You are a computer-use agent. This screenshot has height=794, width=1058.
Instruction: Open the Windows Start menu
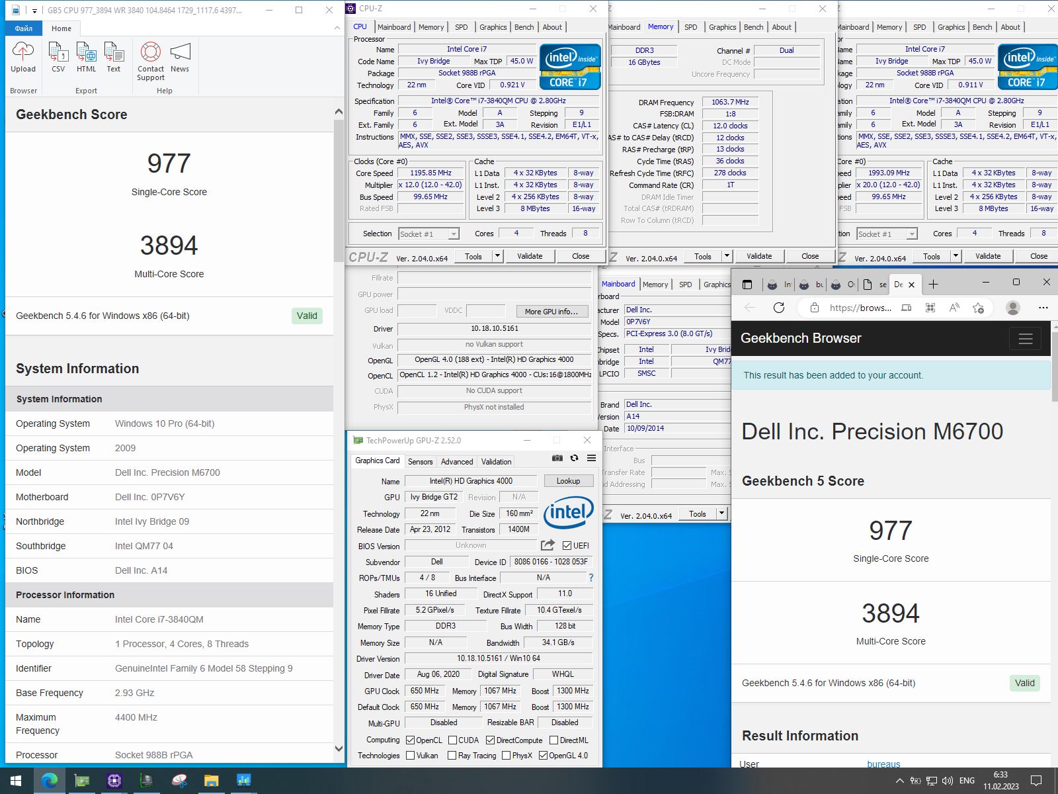tap(16, 781)
